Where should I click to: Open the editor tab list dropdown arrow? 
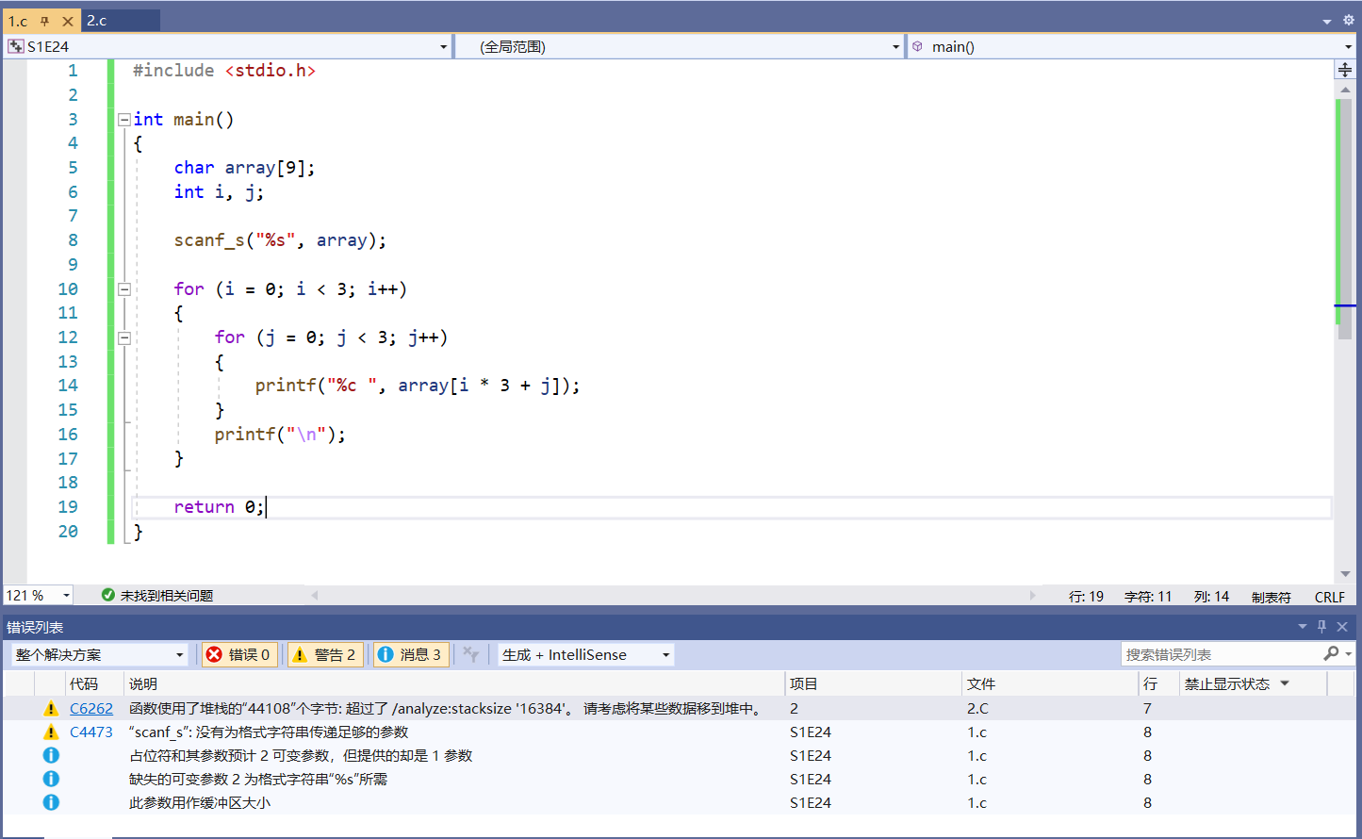1327,21
